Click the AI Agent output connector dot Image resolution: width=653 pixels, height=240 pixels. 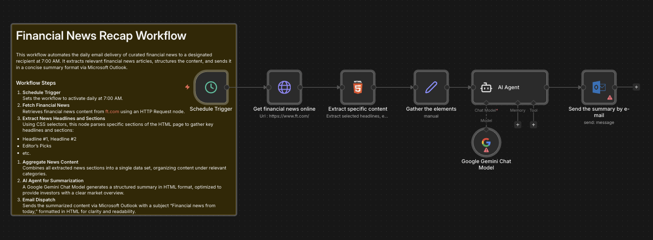click(547, 87)
